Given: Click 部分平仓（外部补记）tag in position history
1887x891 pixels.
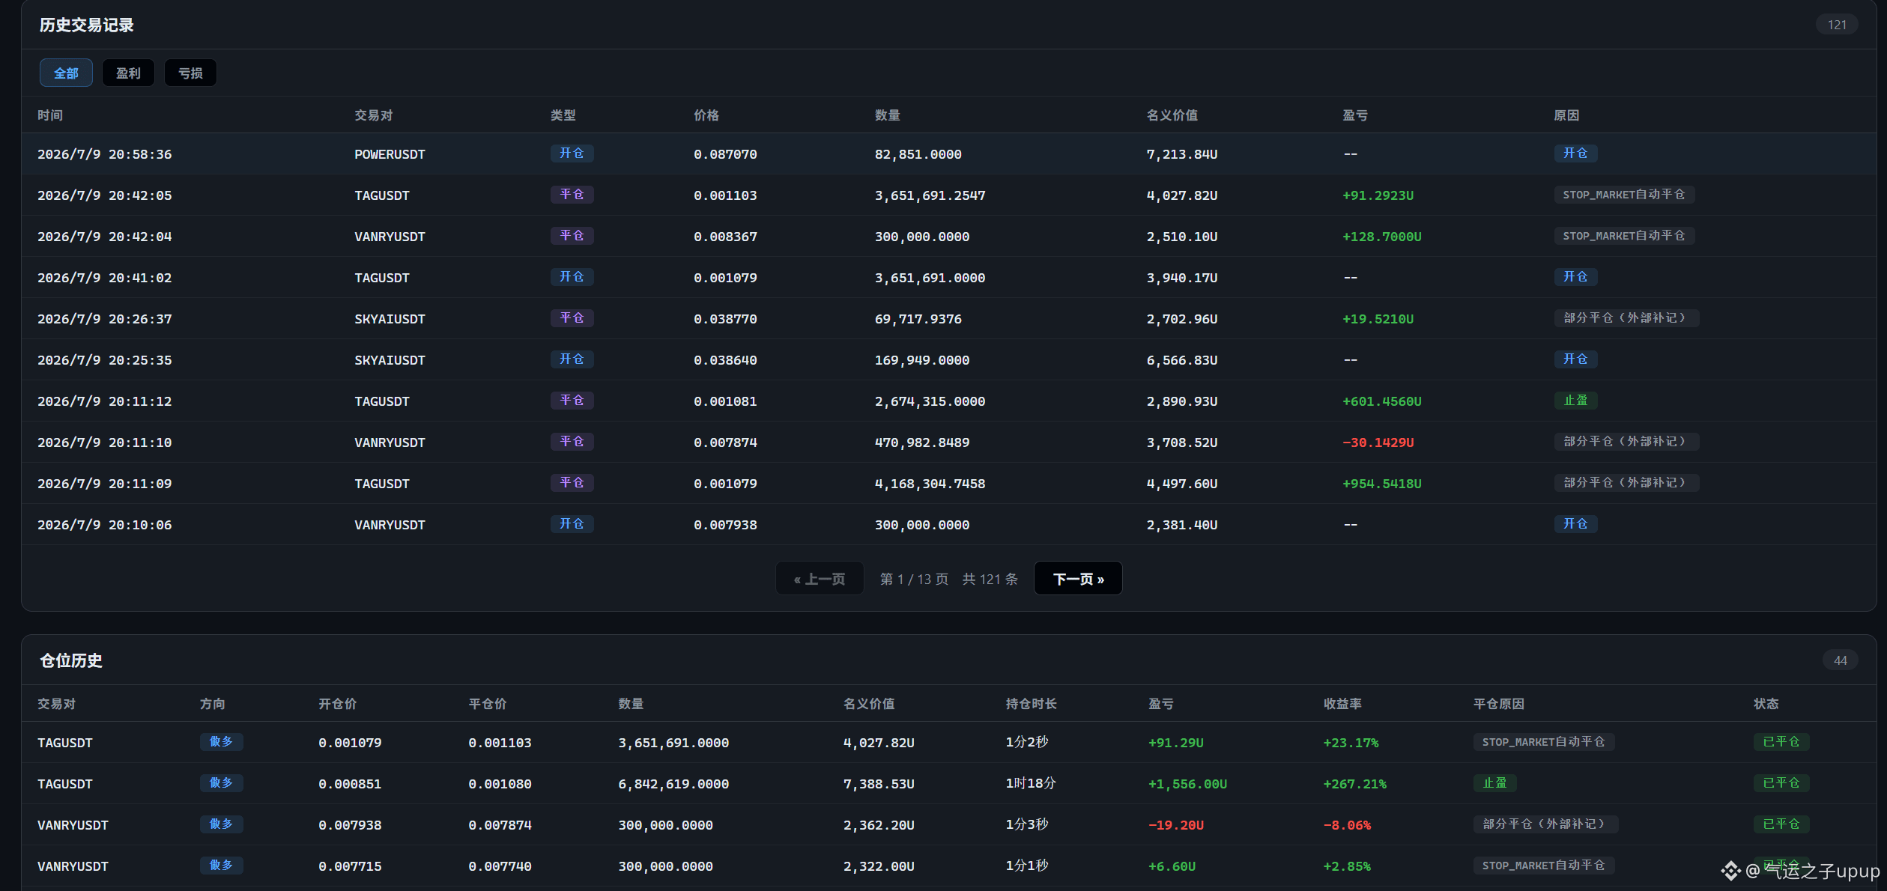Looking at the screenshot, I should click(1545, 824).
